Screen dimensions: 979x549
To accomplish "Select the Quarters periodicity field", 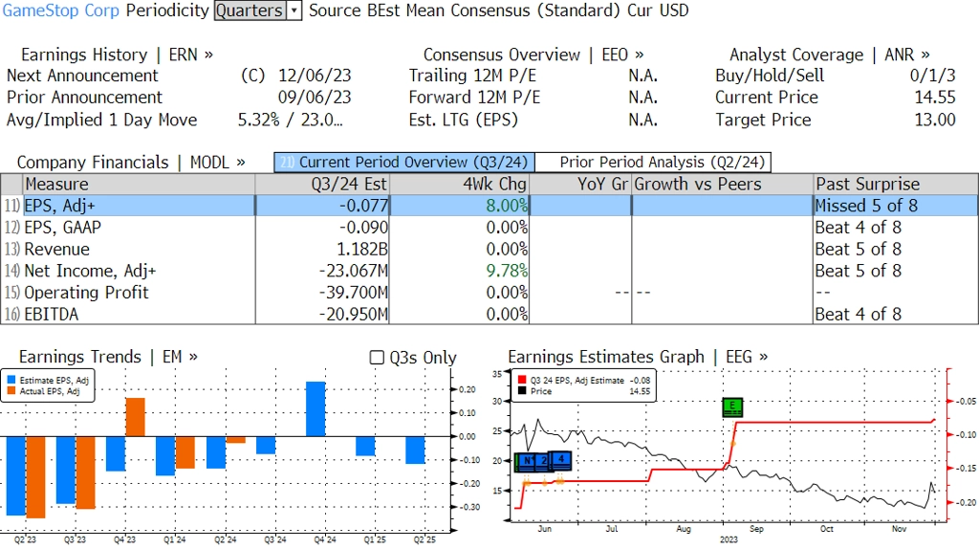I will click(x=250, y=11).
